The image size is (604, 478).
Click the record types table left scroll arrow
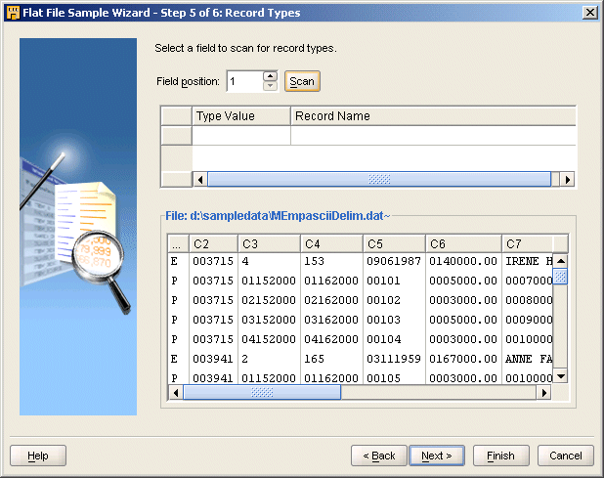(x=200, y=180)
